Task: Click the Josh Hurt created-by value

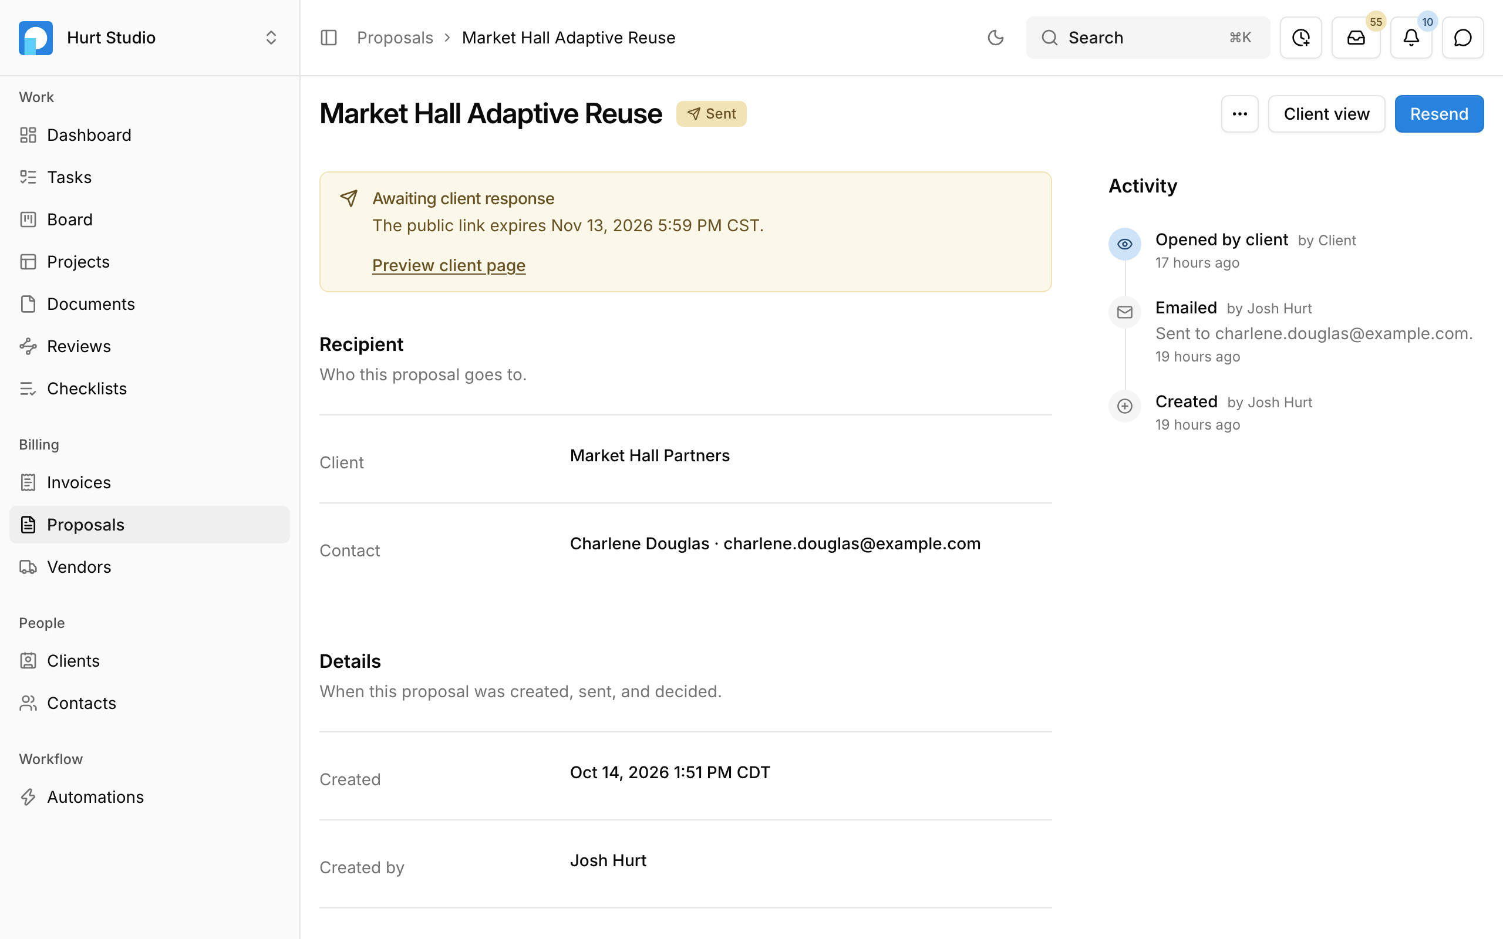Action: point(608,860)
